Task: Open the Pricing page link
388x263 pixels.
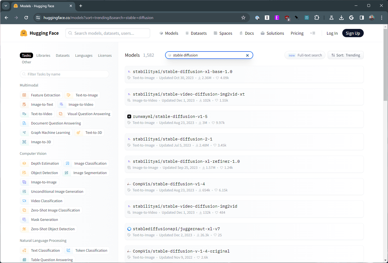Action: tap(297, 33)
